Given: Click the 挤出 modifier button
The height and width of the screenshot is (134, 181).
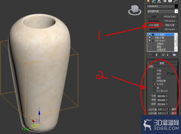Looking at the screenshot, I should [x=154, y=17].
